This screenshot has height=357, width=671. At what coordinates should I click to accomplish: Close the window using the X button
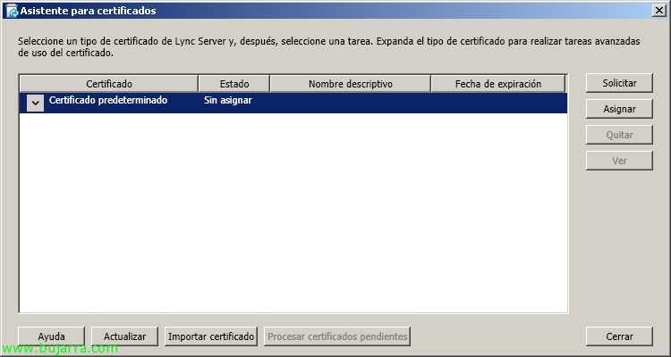pyautogui.click(x=659, y=11)
